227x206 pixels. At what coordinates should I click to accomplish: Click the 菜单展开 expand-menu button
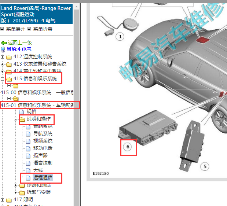click(16, 29)
